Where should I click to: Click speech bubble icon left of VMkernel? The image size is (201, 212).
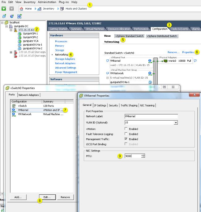pyautogui.click(x=108, y=61)
